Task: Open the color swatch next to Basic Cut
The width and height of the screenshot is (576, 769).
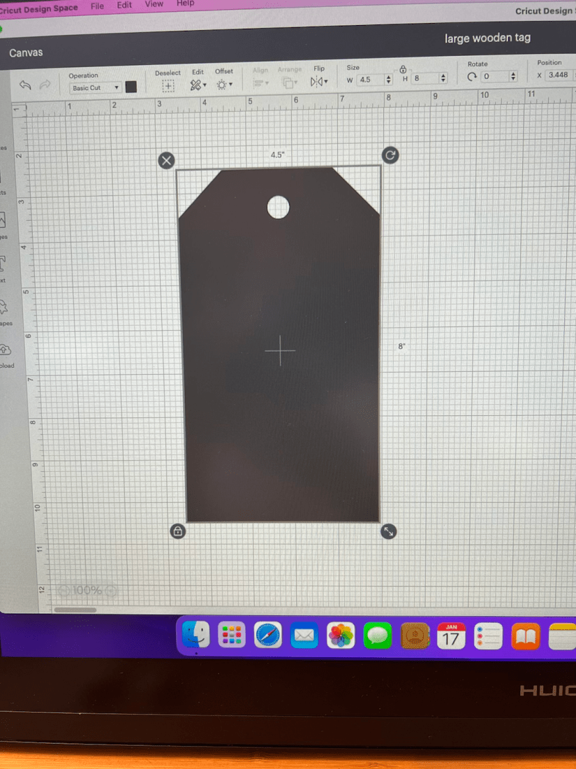Action: coord(131,87)
